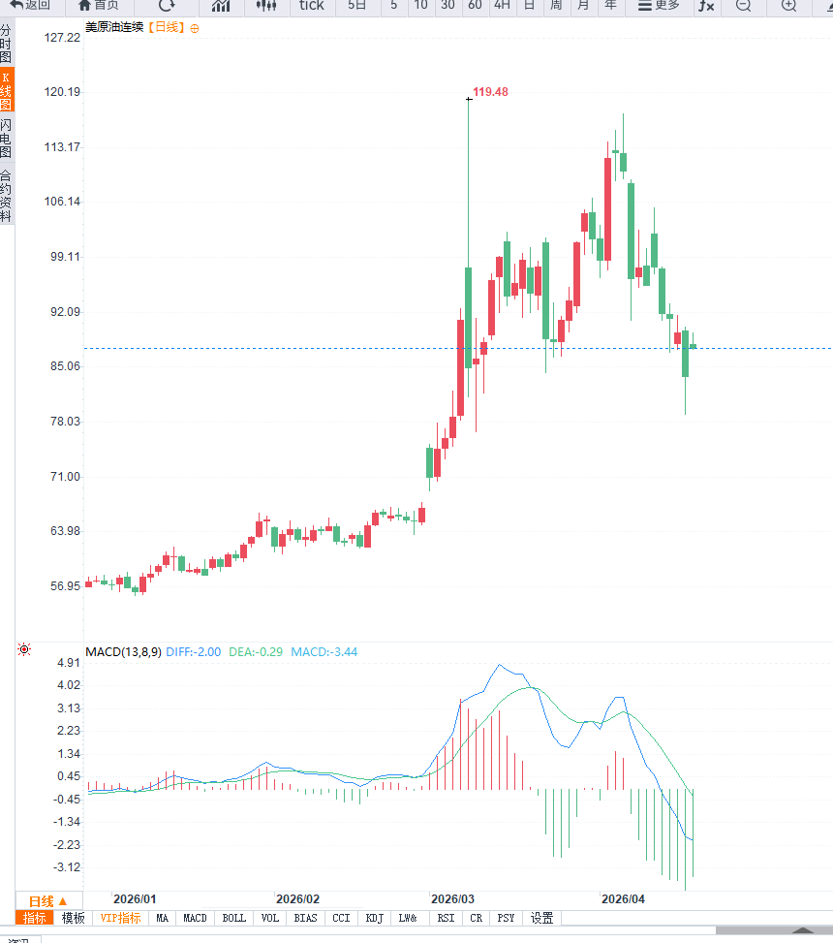Image resolution: width=833 pixels, height=943 pixels.
Task: Zoom in with the plus magnifier
Action: pos(788,5)
